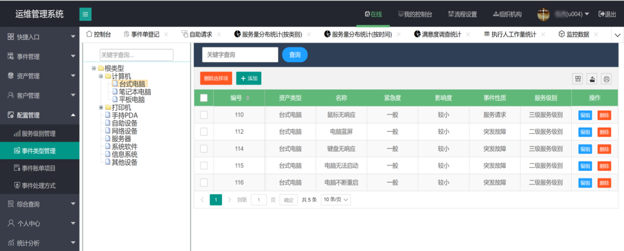This screenshot has width=624, height=251.
Task: Click the 删除选择项 button
Action: (216, 78)
